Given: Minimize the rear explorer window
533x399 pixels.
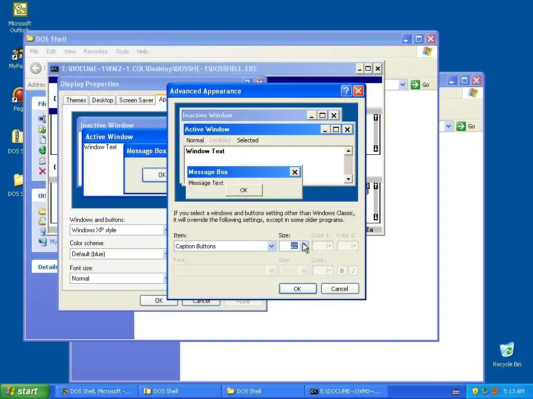Looking at the screenshot, I should 452,81.
